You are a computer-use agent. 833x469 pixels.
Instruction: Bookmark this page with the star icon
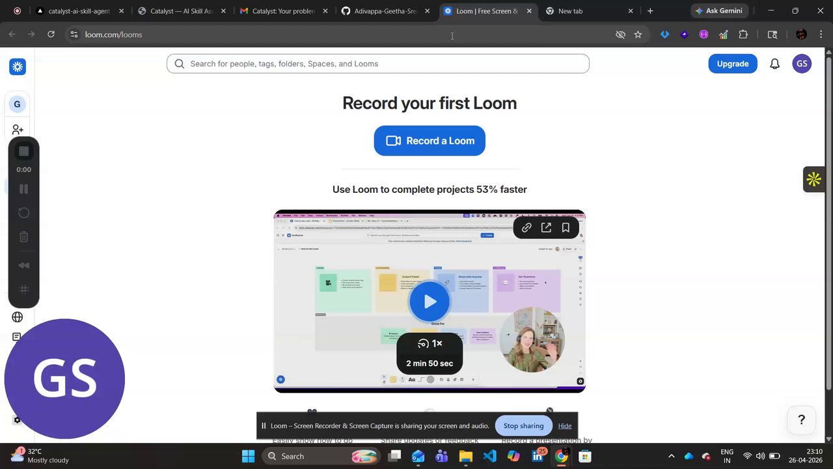click(638, 35)
